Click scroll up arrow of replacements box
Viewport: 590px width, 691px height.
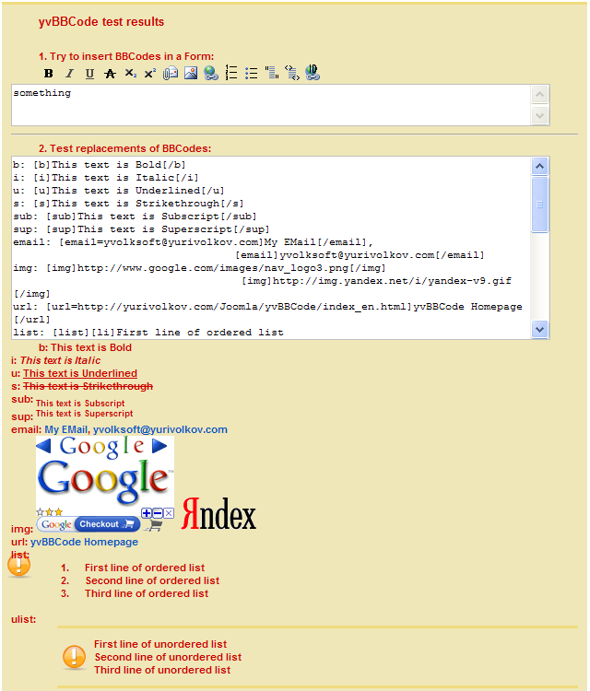tap(539, 167)
